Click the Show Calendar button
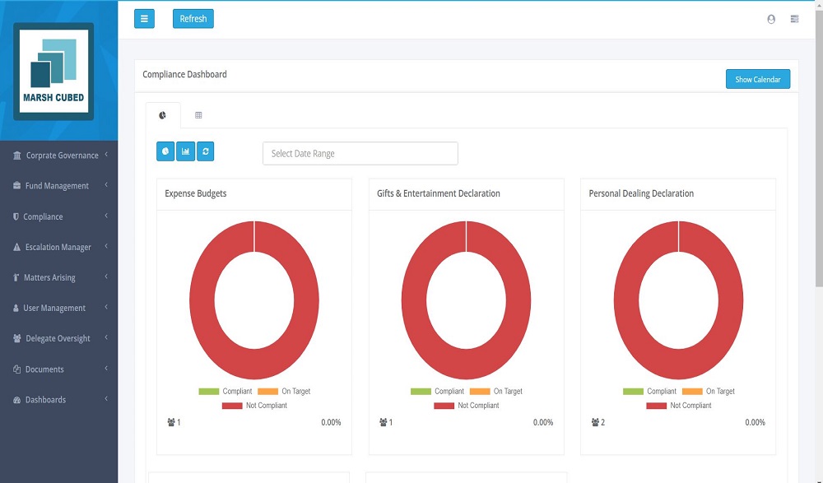 tap(757, 80)
